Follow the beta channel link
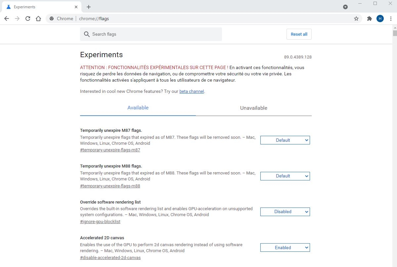The width and height of the screenshot is (397, 267). 192,92
